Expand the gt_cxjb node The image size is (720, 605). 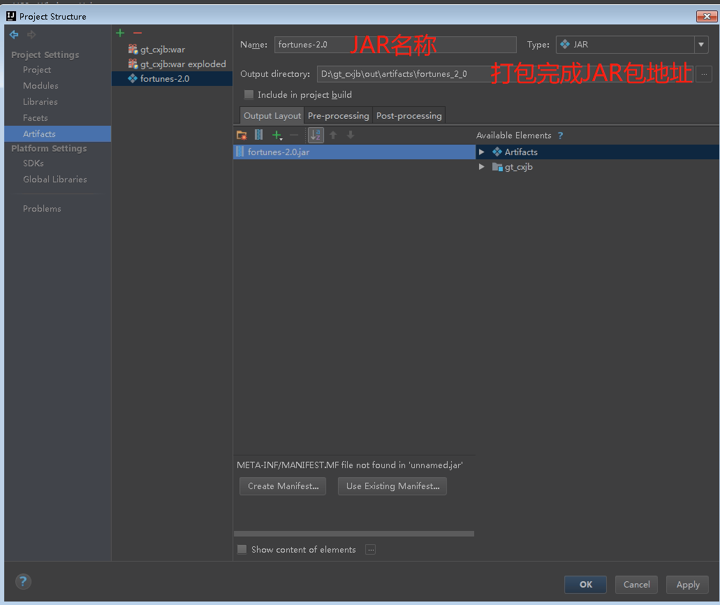click(481, 167)
